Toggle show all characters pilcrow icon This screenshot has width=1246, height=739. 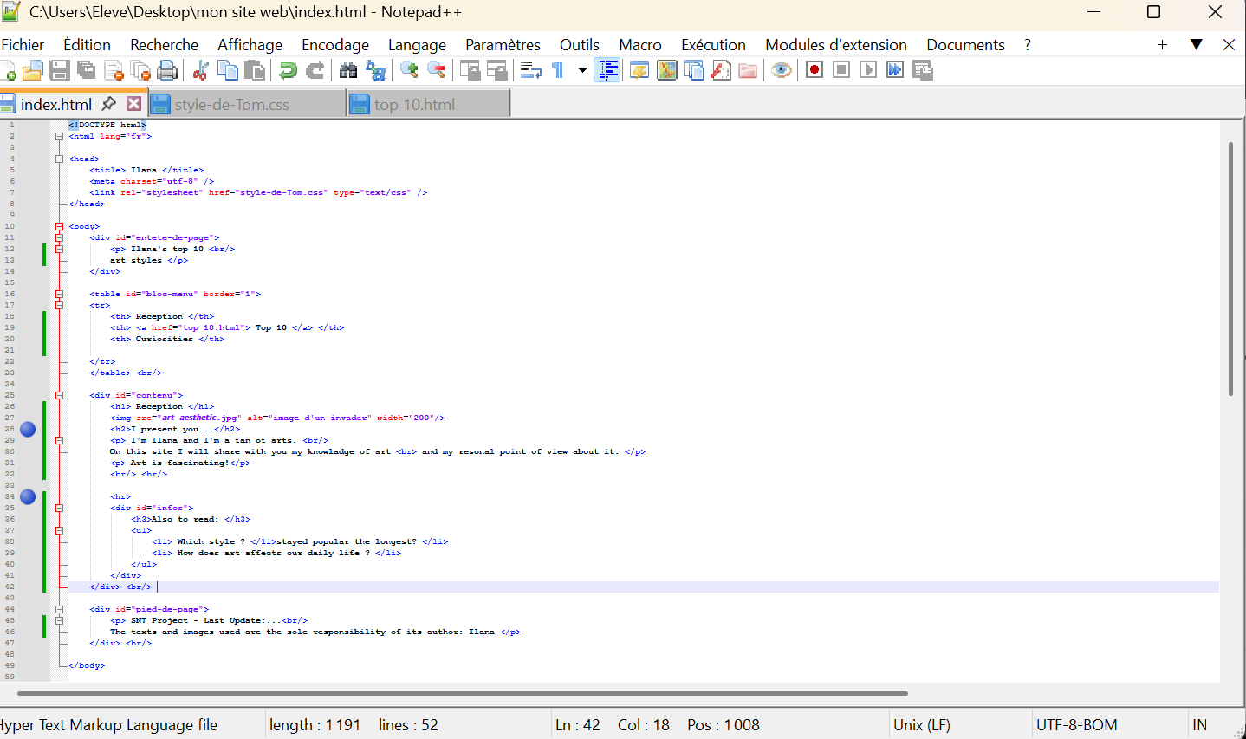coord(558,70)
